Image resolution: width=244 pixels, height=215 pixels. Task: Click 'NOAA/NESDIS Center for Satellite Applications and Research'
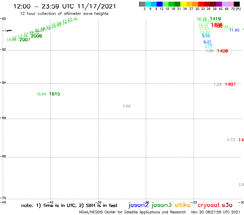point(133,212)
